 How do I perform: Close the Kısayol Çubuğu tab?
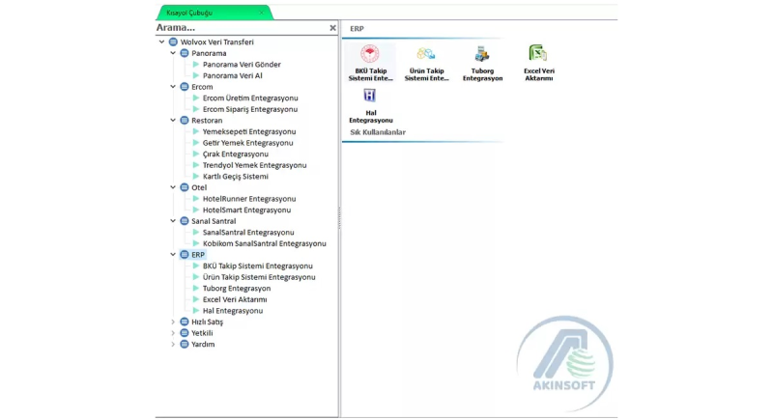[261, 13]
